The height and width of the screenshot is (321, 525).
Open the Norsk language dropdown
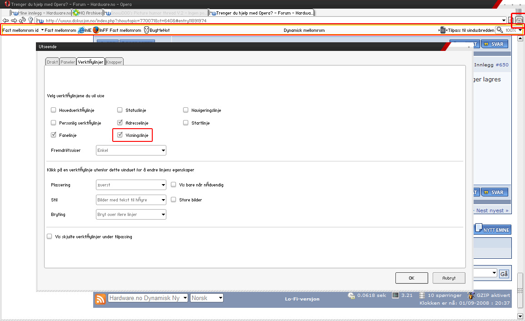pos(206,298)
